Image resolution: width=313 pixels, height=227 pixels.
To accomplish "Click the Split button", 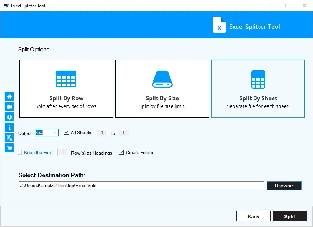I will coord(290,216).
